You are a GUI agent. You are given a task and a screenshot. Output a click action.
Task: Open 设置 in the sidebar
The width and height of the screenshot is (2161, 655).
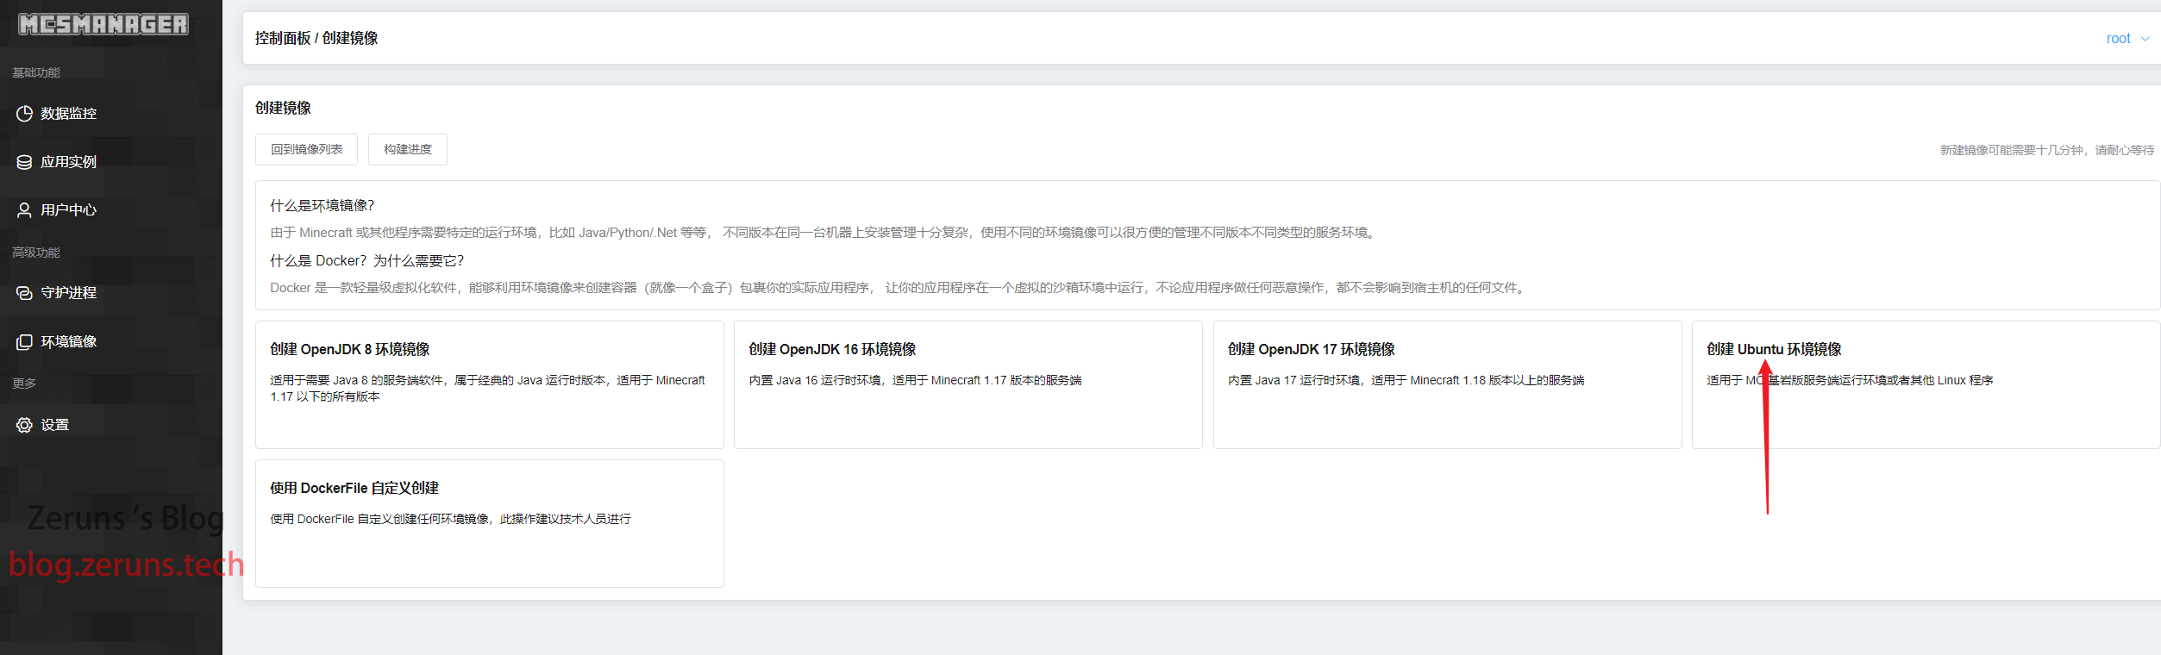(x=111, y=425)
